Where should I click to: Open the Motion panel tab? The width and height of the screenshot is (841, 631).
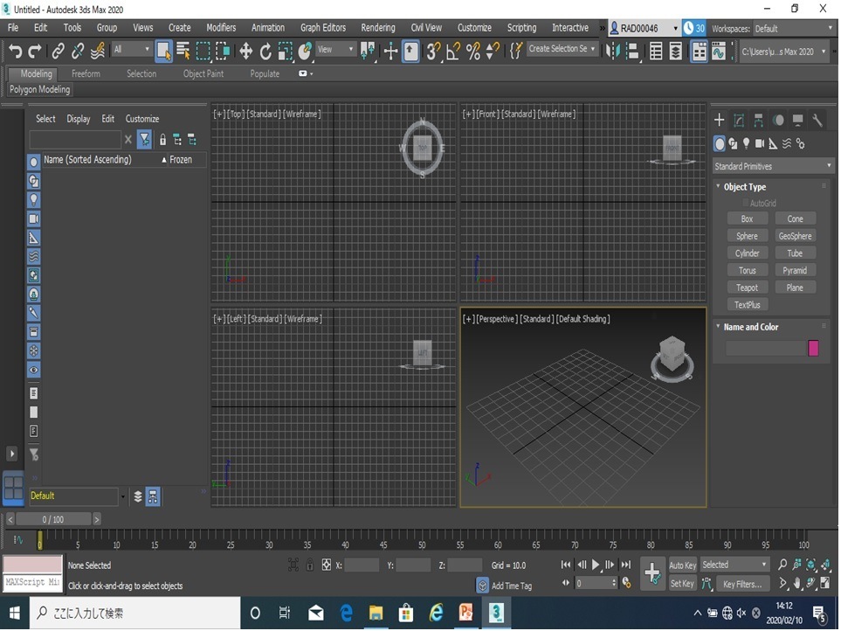click(778, 121)
